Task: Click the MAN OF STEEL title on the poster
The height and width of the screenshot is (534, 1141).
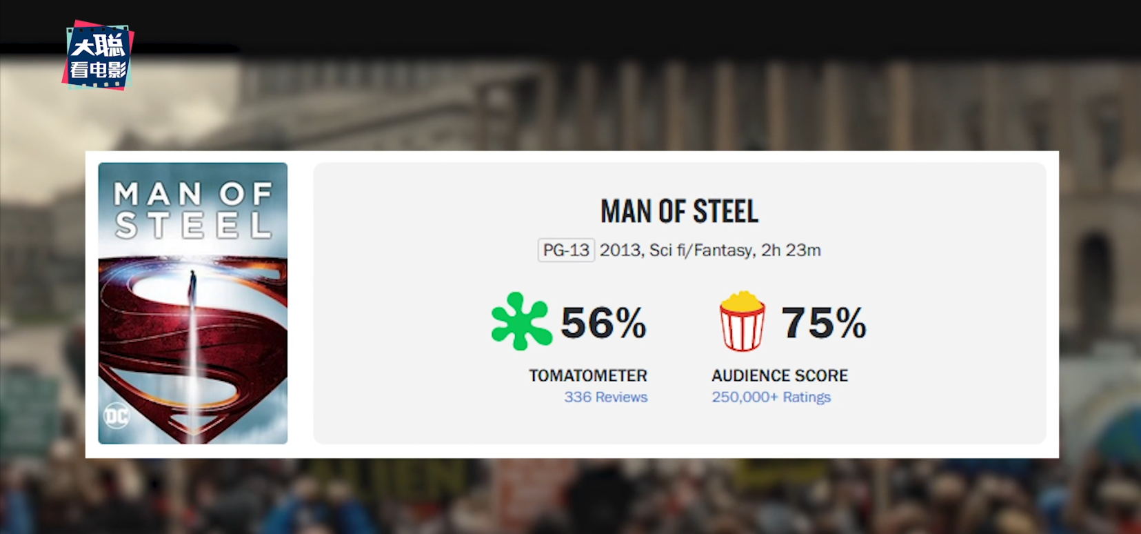Action: point(193,210)
